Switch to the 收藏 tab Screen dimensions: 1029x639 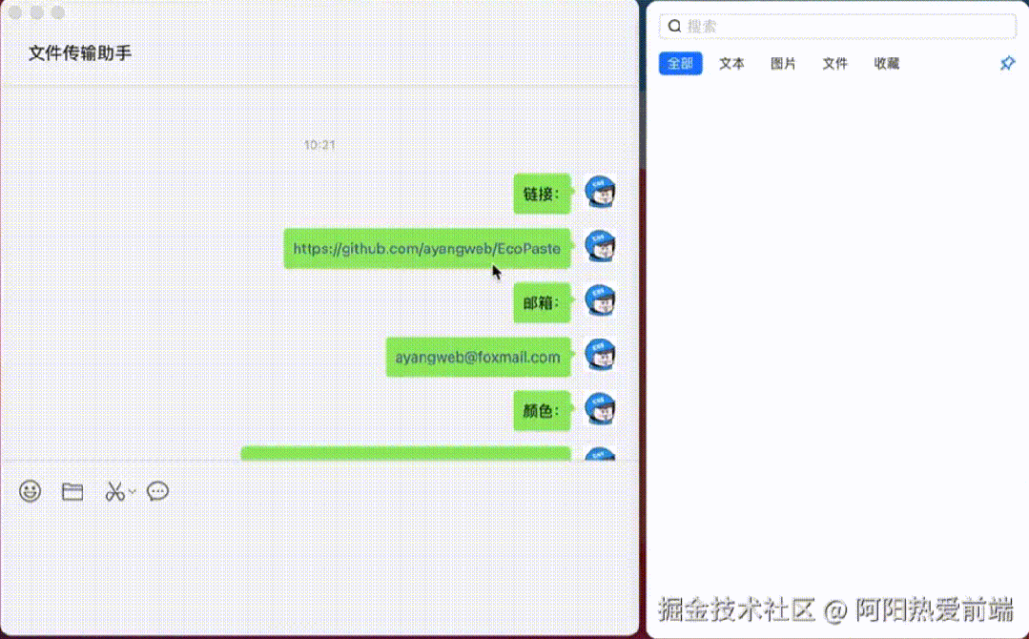[887, 64]
